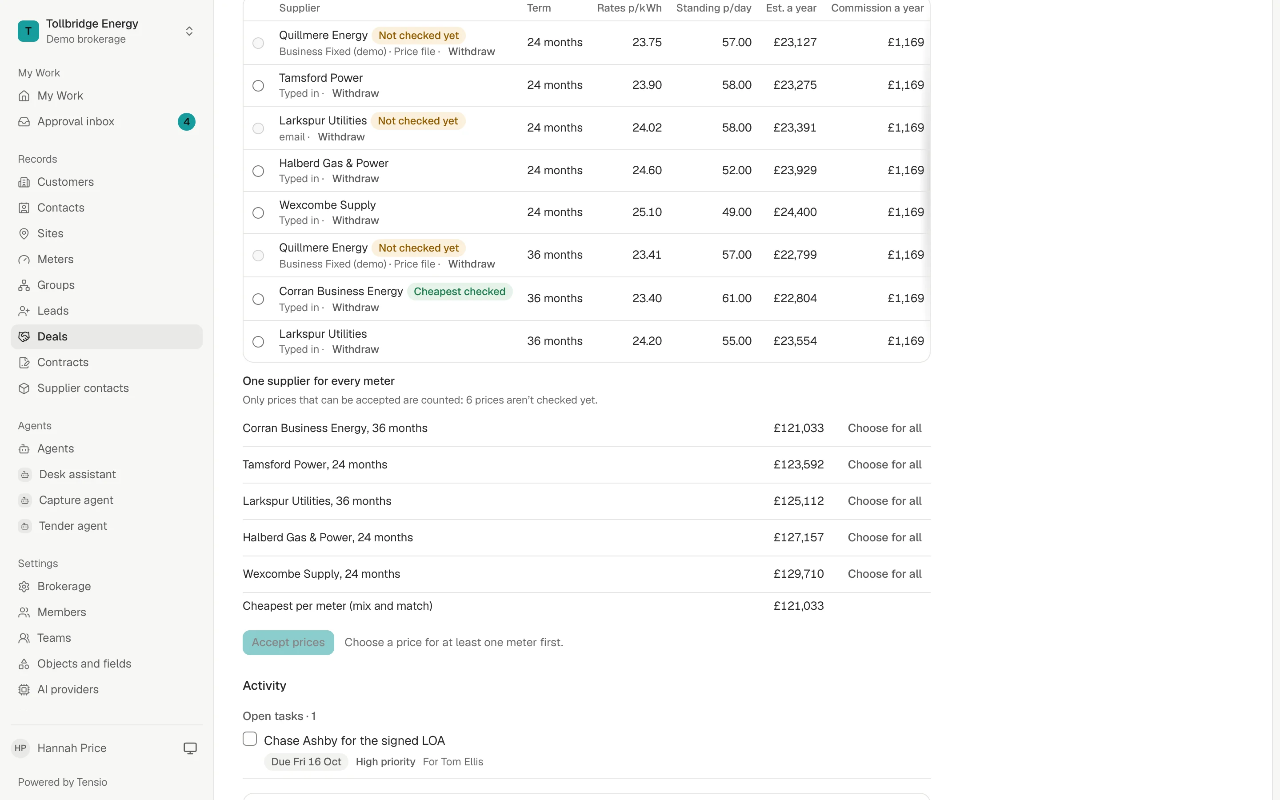Click the My Work home icon
Viewport: 1280px width, 800px height.
[x=24, y=96]
